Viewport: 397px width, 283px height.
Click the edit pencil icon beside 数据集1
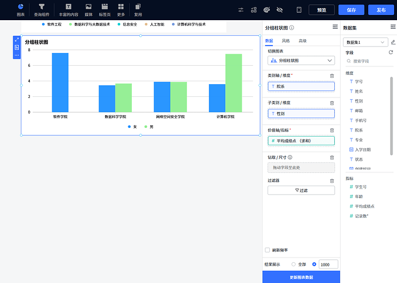(x=393, y=42)
